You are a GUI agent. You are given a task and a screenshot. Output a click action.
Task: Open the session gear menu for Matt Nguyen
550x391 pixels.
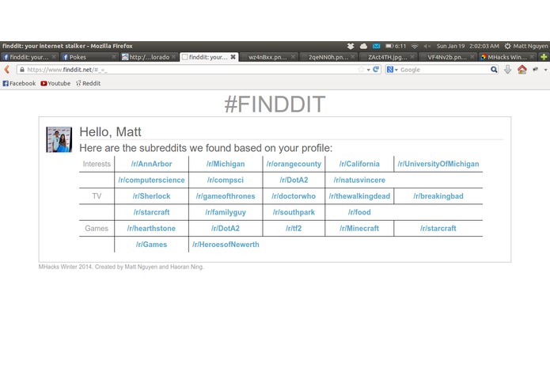click(x=525, y=46)
